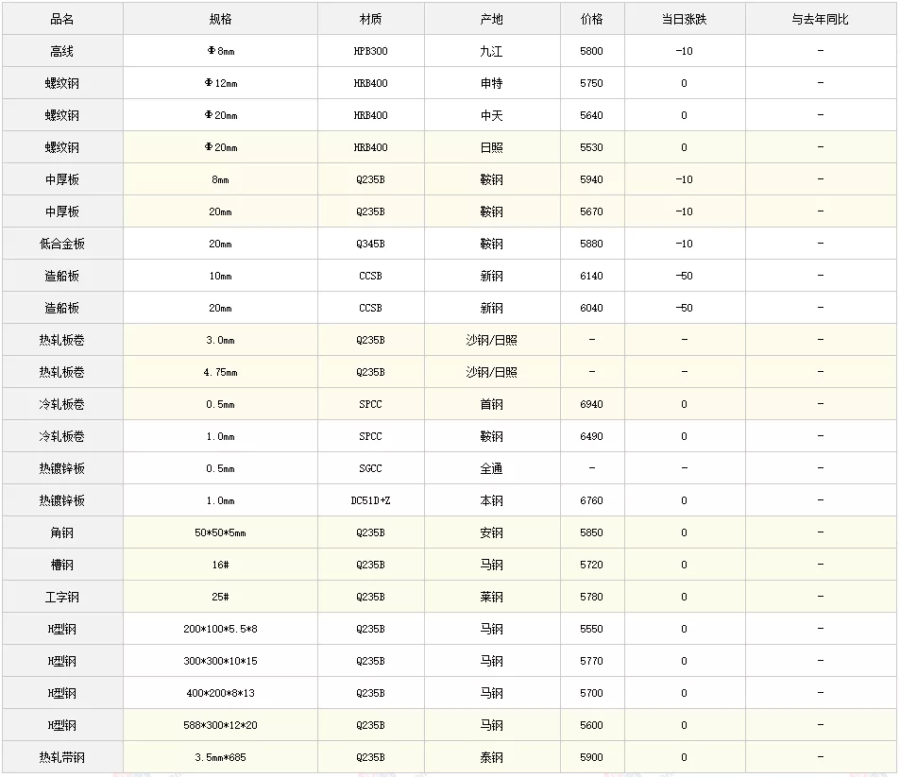The width and height of the screenshot is (900, 777).
Task: Click origin cell 本钢
Action: click(492, 501)
